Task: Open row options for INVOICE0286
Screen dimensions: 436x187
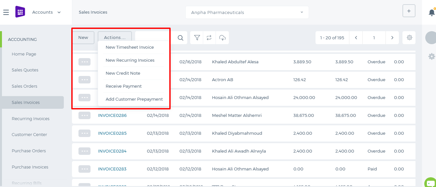Action: [x=84, y=115]
